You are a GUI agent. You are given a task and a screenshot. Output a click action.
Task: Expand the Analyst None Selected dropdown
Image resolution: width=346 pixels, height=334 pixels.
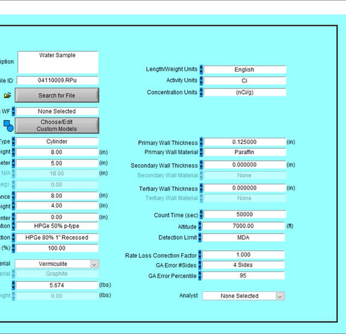[x=280, y=296]
